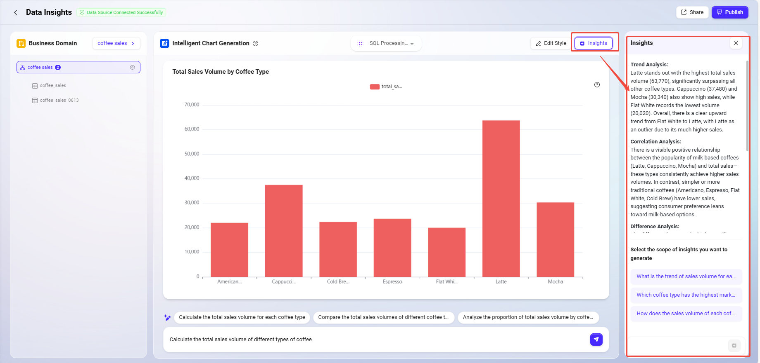Toggle visibility eye for coffee sales domain
This screenshot has width=760, height=363.
tap(132, 67)
